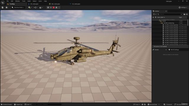Open the Build menu
Viewport: 189px width, 106px height.
pyautogui.click(x=29, y=1)
